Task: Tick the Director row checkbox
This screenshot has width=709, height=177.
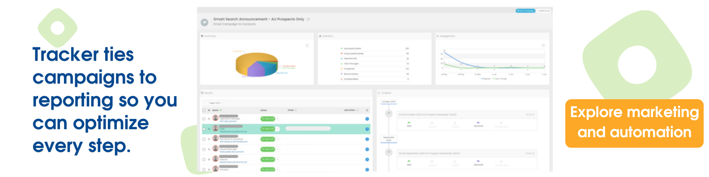Action: tap(204, 159)
